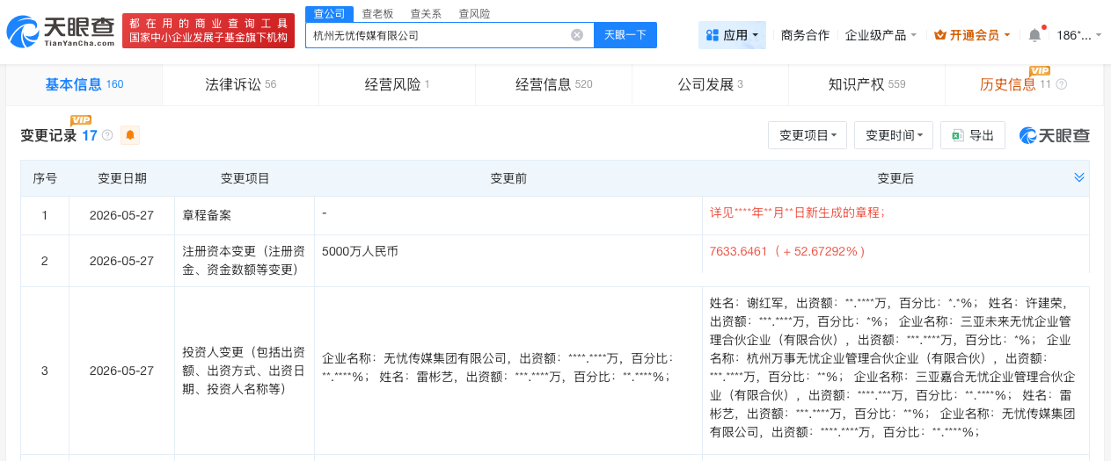The image size is (1111, 461).
Task: Click the crown icon of 开通会员
Action: point(939,35)
